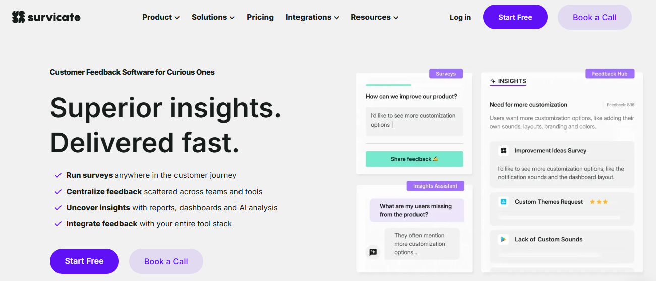Click the Improvement Ideas Survey icon
The image size is (656, 281).
[503, 150]
